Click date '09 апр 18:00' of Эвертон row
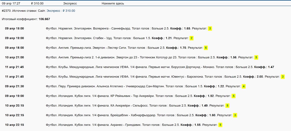This screenshot has width=291, height=131. pos(14,48)
